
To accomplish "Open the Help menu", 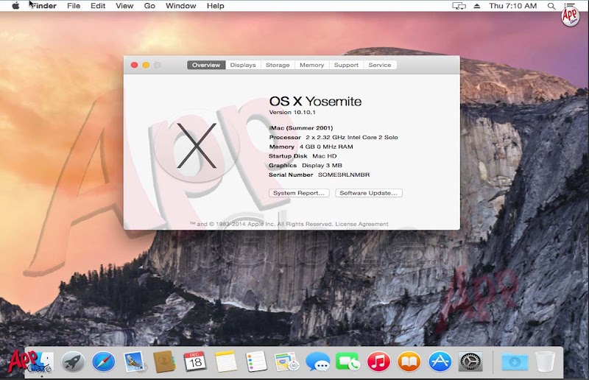I will 215,6.
